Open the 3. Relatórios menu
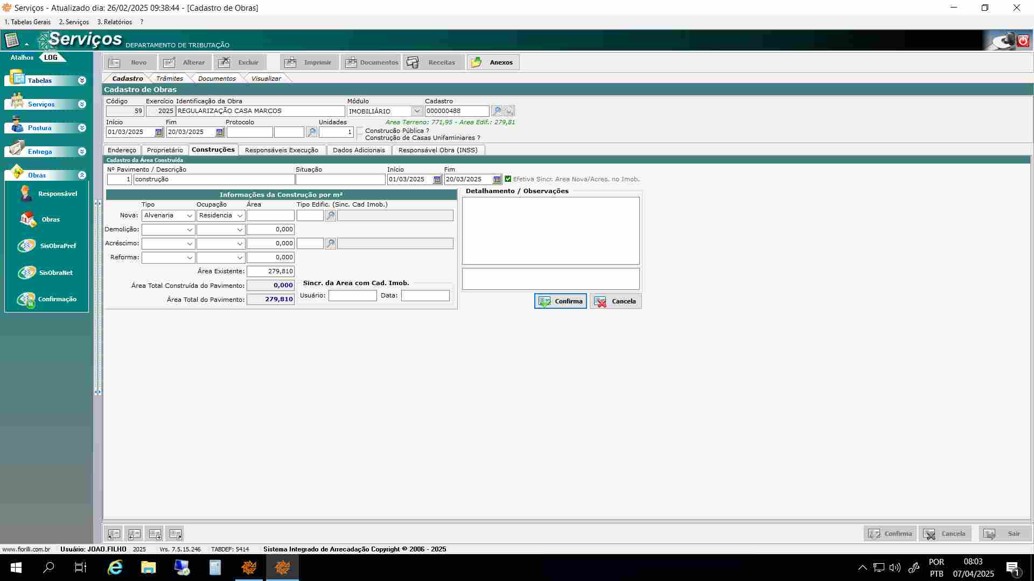Viewport: 1034px width, 581px height. coord(114,22)
